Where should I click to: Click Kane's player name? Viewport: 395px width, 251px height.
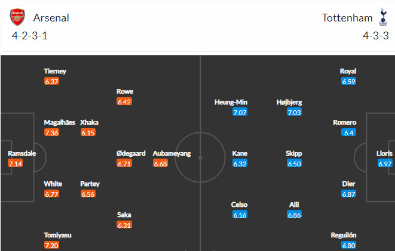(x=240, y=153)
